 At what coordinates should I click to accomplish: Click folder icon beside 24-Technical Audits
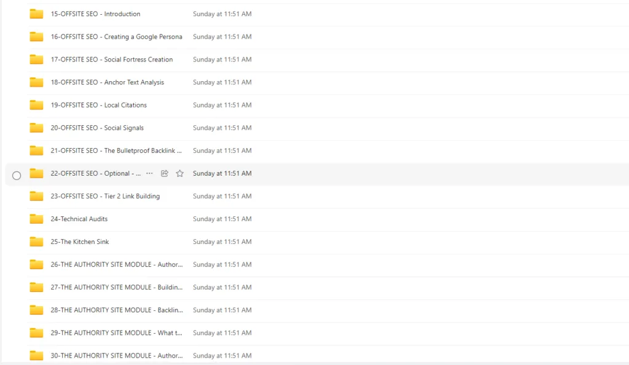36,219
